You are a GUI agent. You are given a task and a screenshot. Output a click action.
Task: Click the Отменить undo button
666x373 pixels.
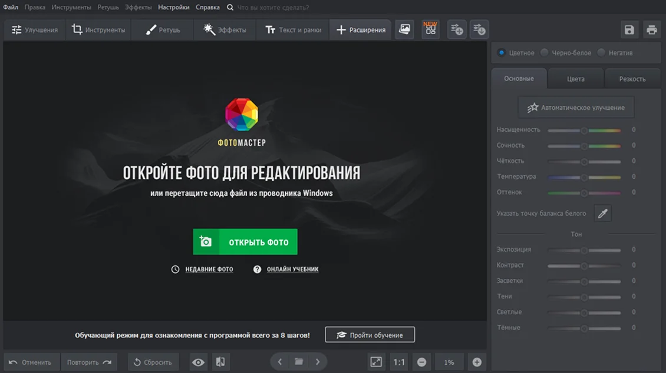point(31,362)
